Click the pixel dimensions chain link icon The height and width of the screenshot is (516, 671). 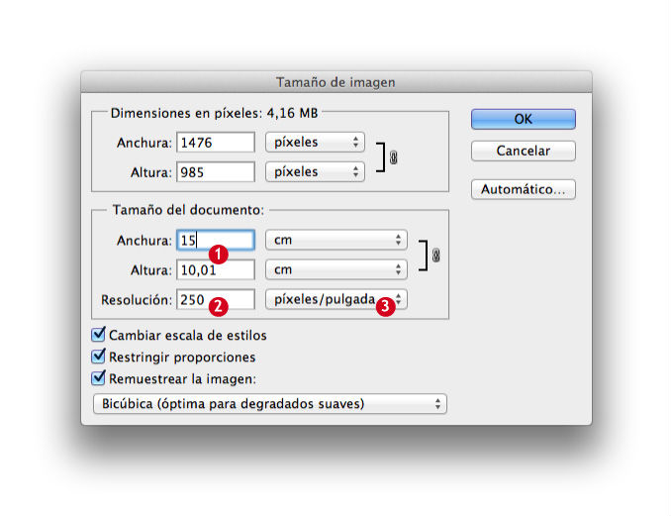(x=393, y=157)
